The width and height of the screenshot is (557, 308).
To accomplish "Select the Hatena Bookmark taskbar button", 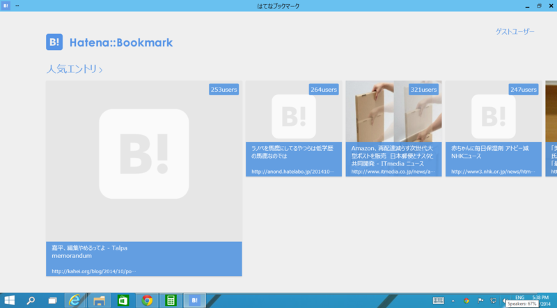I will pos(195,300).
